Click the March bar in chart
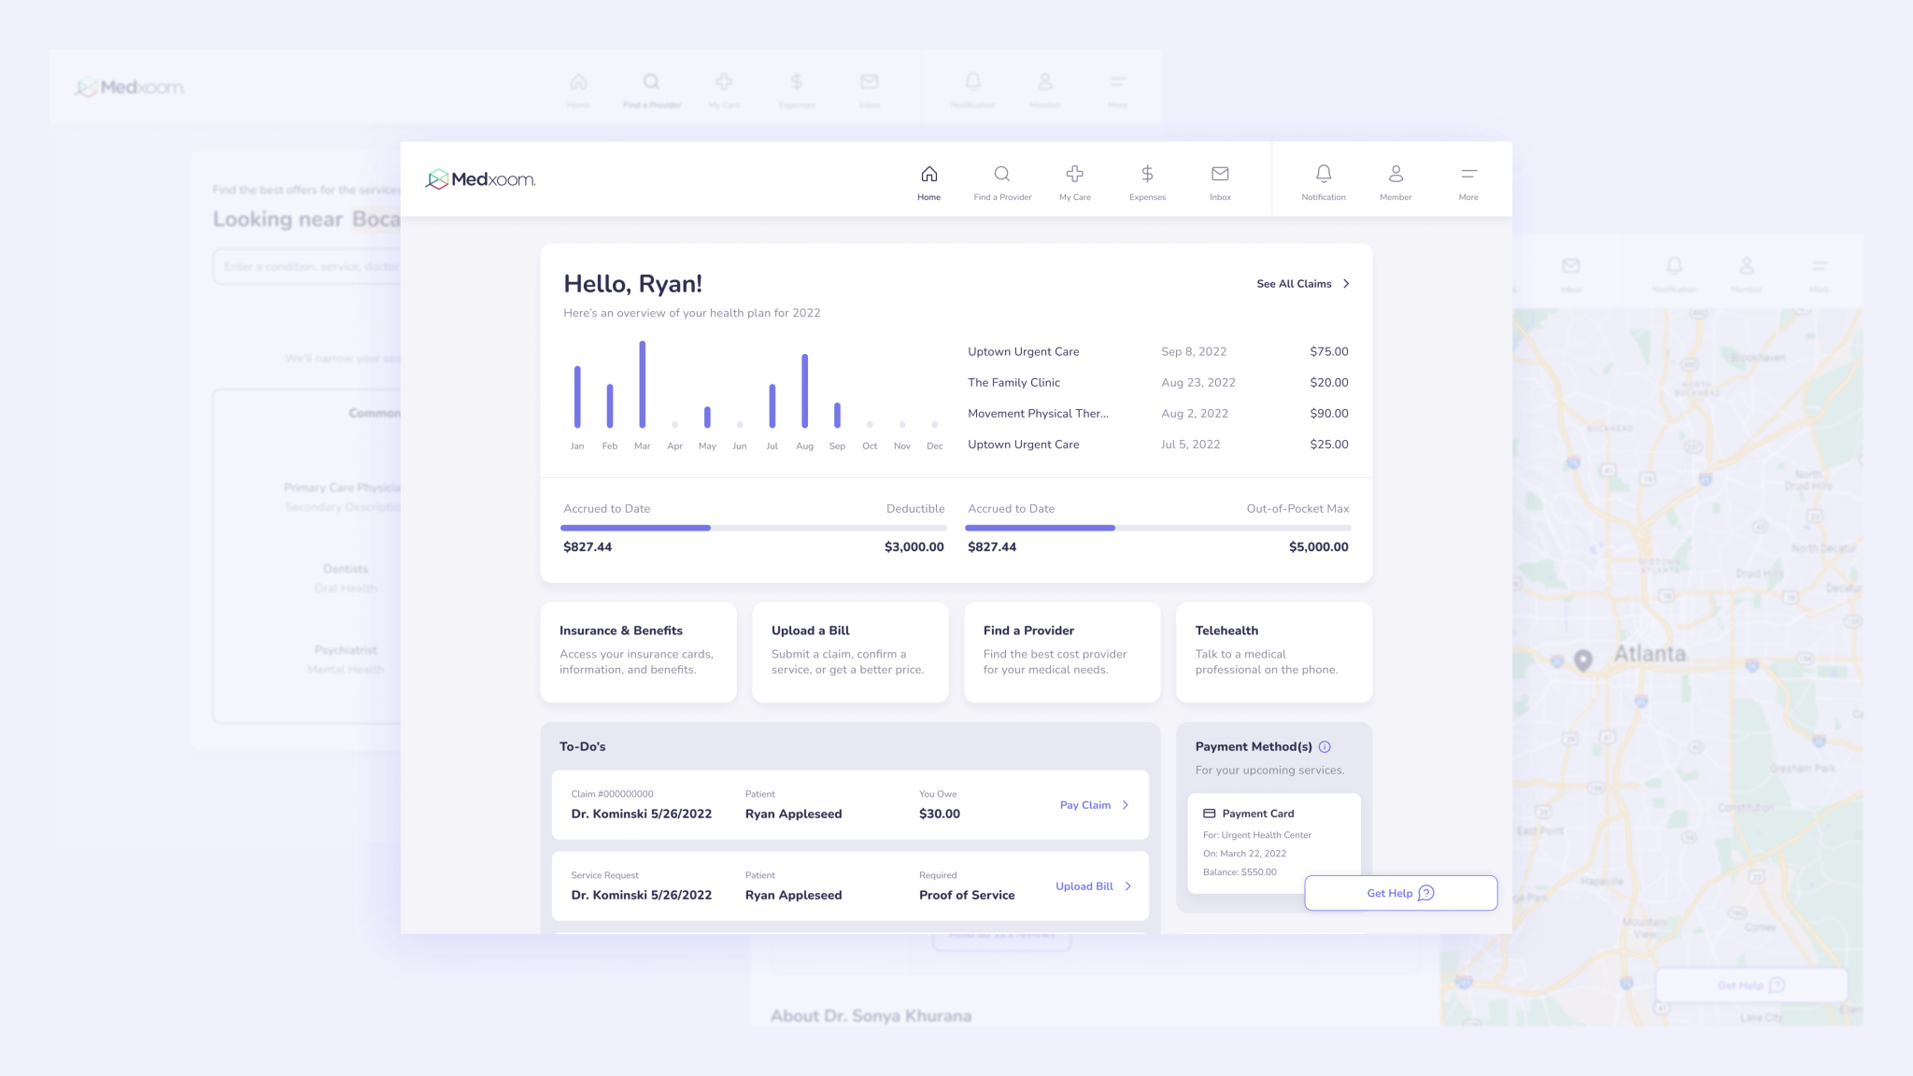Image resolution: width=1913 pixels, height=1076 pixels. click(x=643, y=384)
